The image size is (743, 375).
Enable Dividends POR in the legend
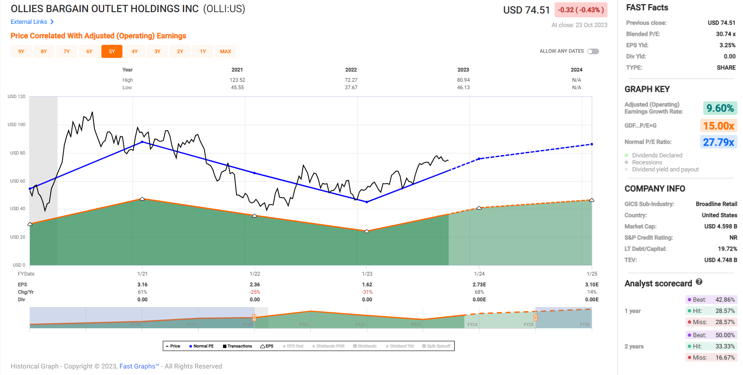(x=329, y=346)
